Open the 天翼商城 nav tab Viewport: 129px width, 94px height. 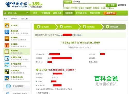click(46, 13)
